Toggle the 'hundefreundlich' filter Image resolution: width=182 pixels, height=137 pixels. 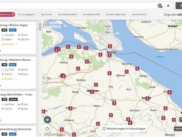[92, 14]
